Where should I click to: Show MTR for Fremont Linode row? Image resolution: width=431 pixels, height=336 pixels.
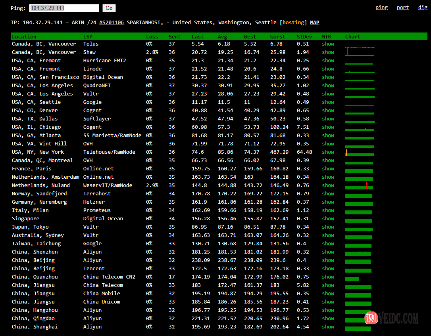328,69
